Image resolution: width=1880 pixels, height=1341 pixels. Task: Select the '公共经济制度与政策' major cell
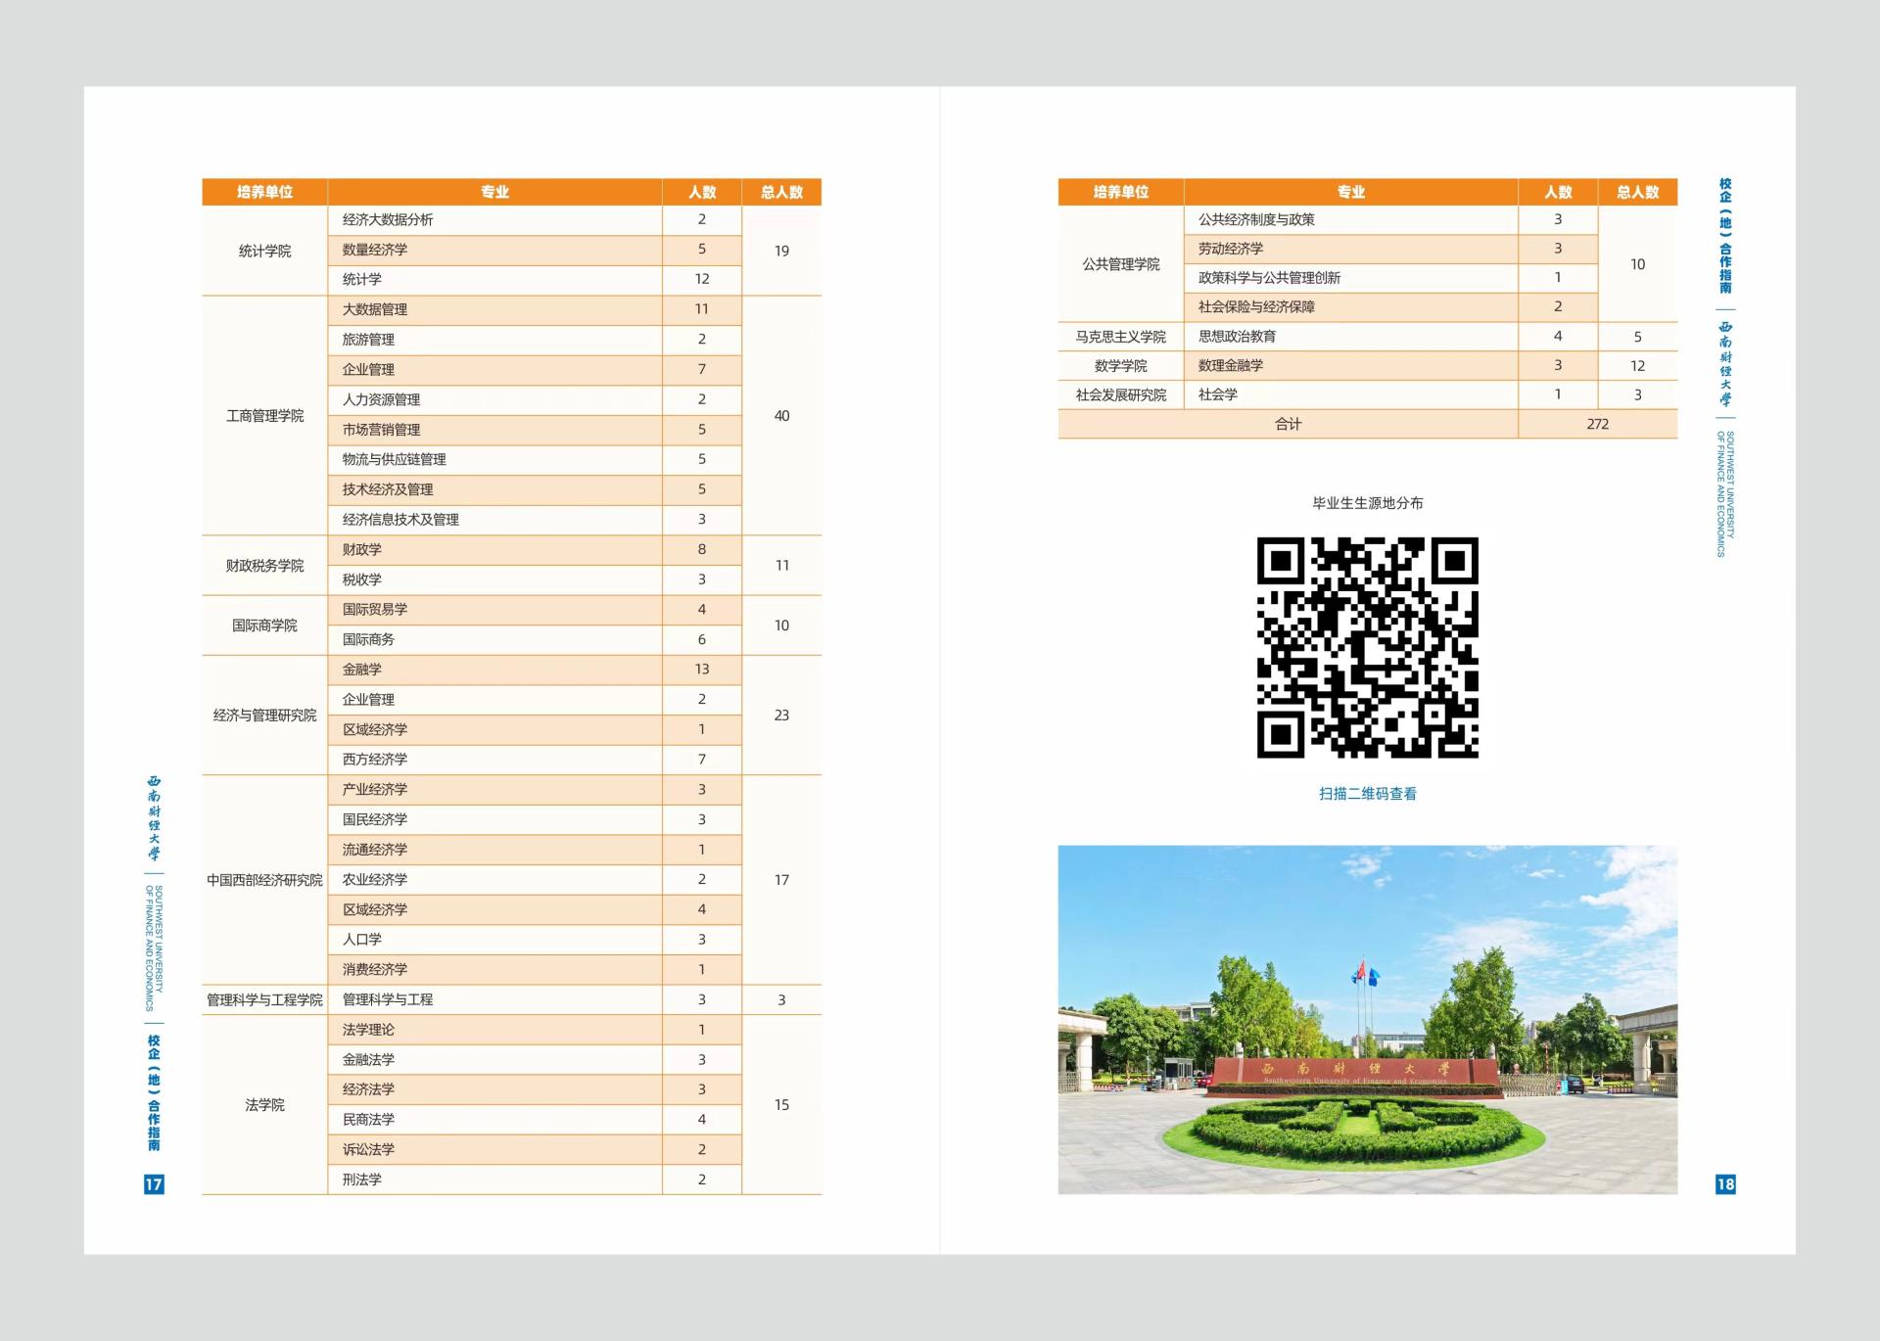tap(1350, 220)
